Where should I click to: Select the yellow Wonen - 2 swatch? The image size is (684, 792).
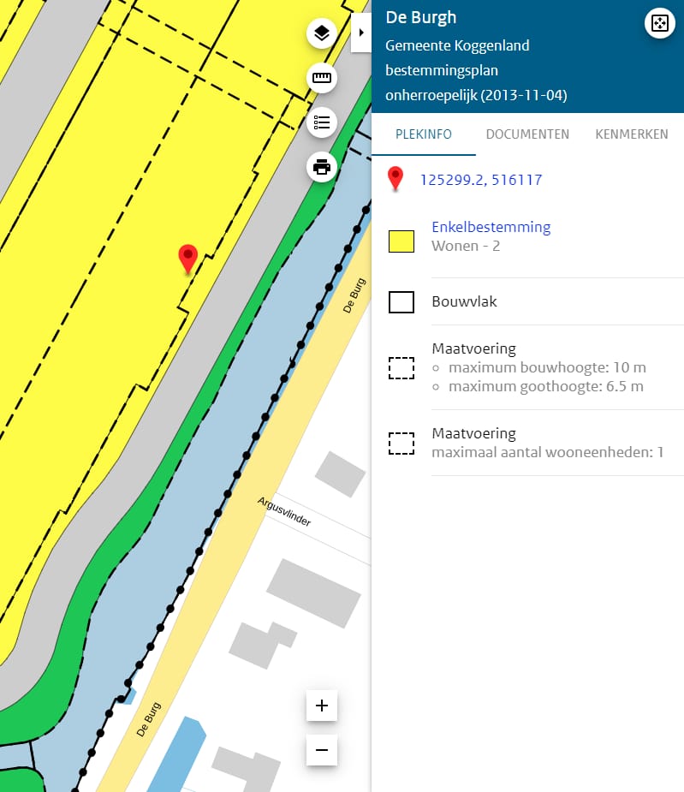(401, 241)
